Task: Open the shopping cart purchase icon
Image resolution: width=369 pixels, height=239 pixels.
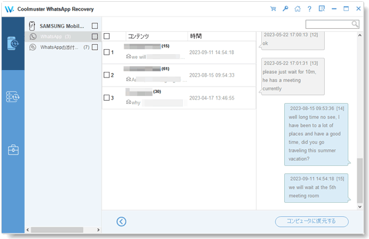Action: (273, 9)
